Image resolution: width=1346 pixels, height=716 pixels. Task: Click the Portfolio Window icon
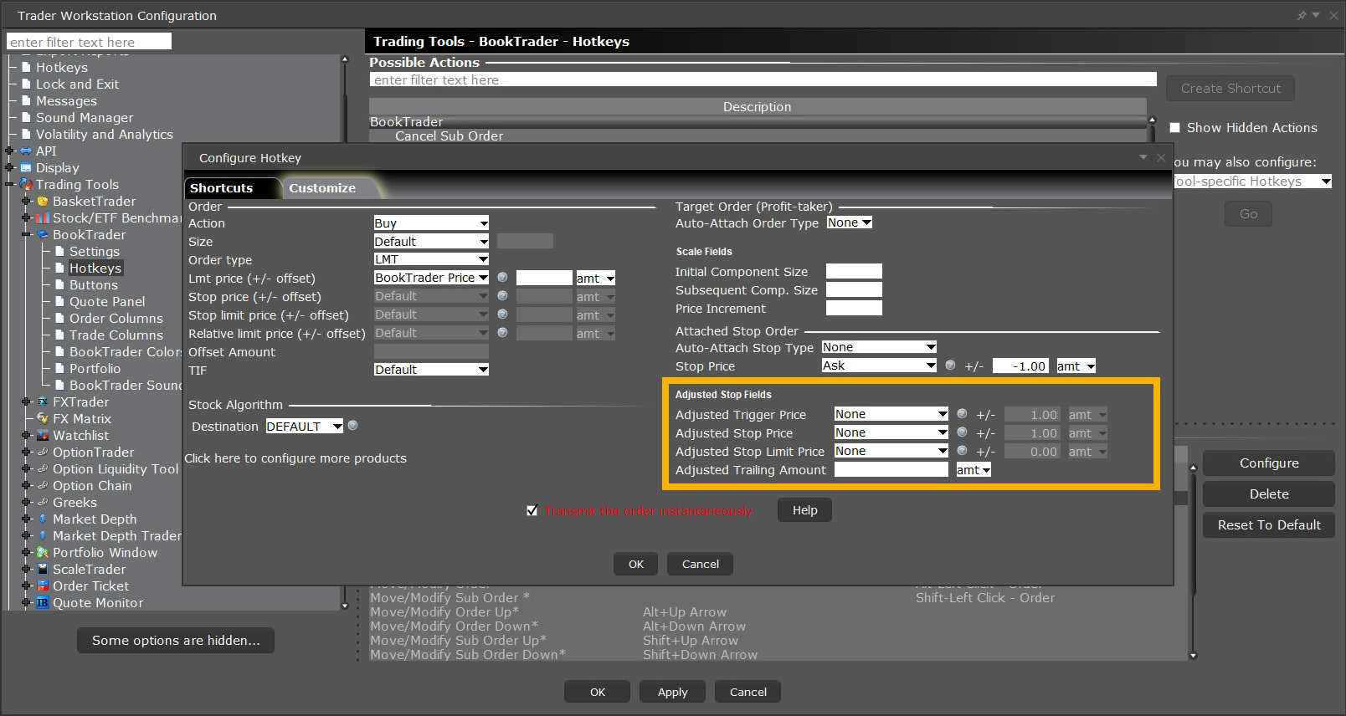tap(43, 553)
